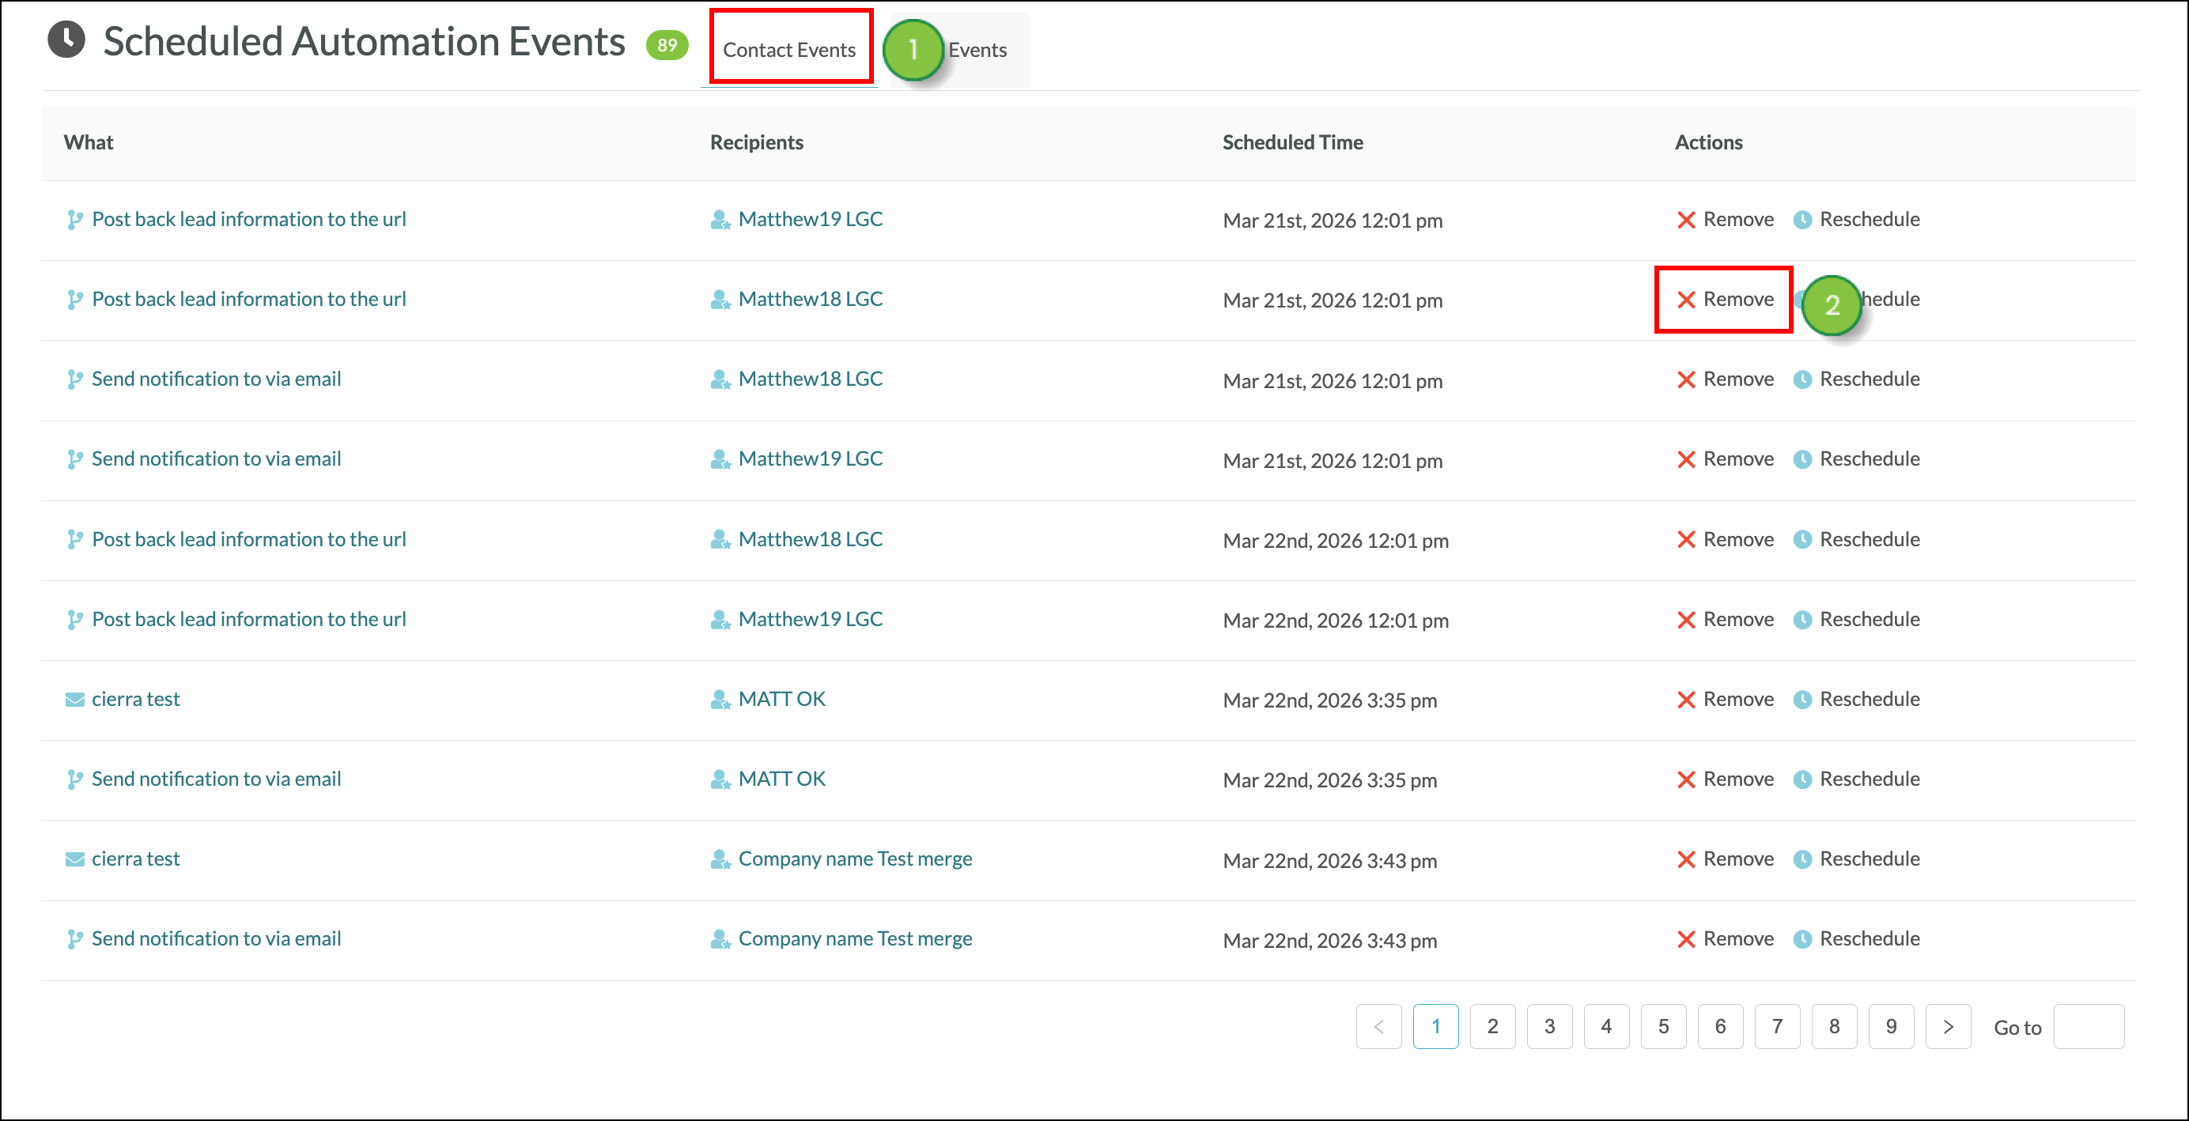Image resolution: width=2189 pixels, height=1121 pixels.
Task: Click the clock icon beside Scheduled Automation Events
Action: tap(66, 40)
